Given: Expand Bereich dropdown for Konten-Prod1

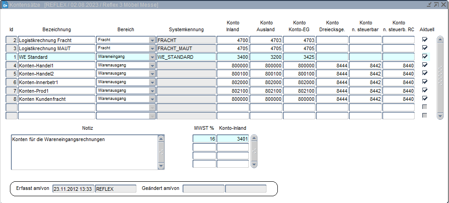Looking at the screenshot, I should click(x=152, y=90).
